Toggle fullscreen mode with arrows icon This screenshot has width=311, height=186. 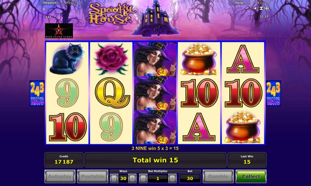point(267,8)
